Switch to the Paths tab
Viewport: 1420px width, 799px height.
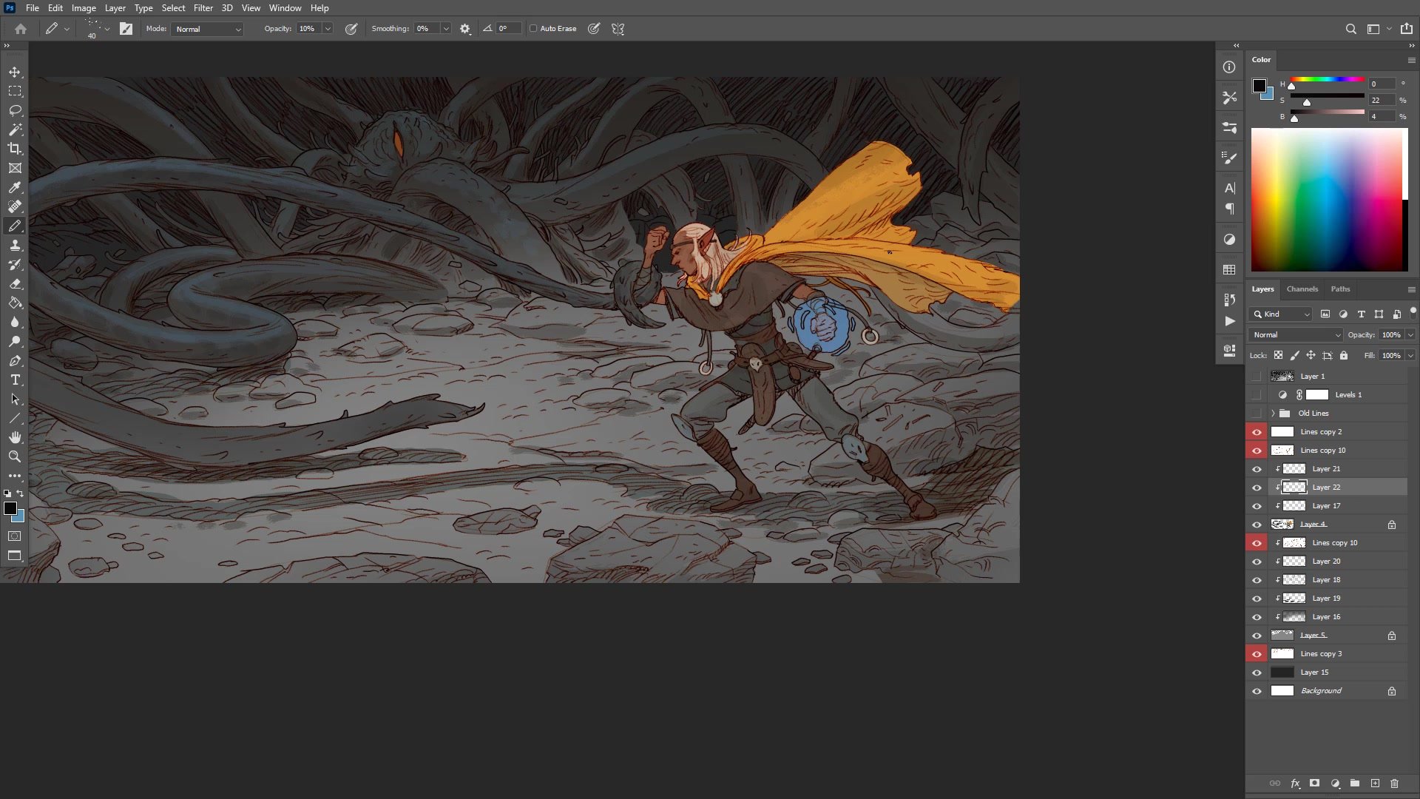coord(1340,289)
